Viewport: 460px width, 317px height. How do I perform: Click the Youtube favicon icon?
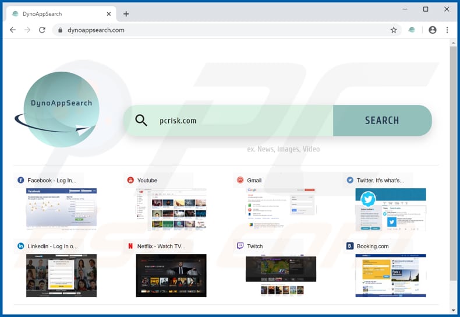130,180
